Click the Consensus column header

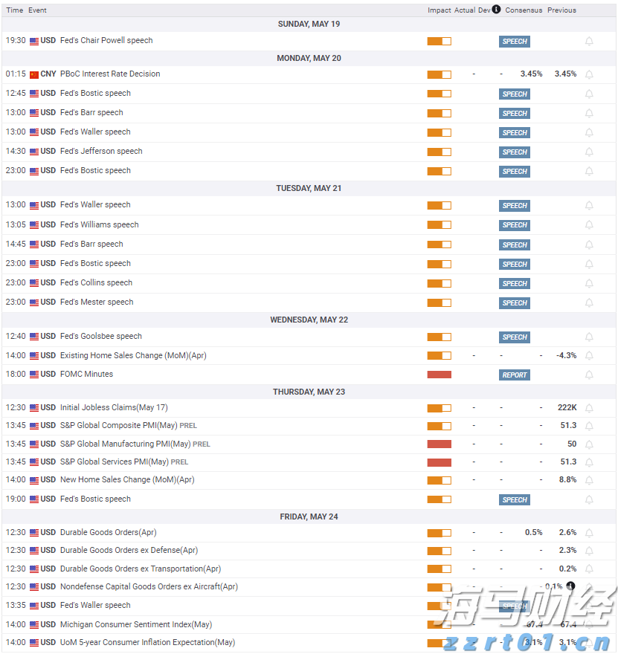tap(524, 10)
